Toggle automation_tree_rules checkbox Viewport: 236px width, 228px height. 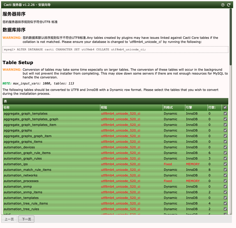(x=225, y=209)
